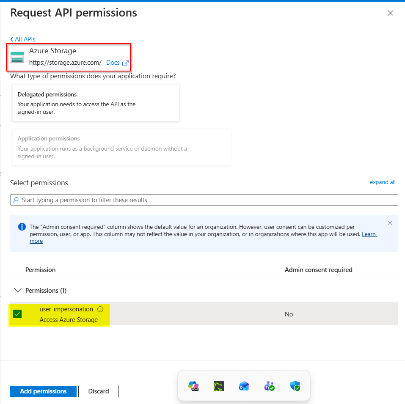This screenshot has height=404, width=405.
Task: Focus the permission filter search box
Action: click(204, 200)
